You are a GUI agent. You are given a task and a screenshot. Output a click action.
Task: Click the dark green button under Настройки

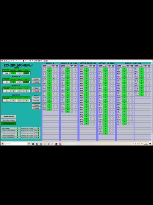(8, 124)
